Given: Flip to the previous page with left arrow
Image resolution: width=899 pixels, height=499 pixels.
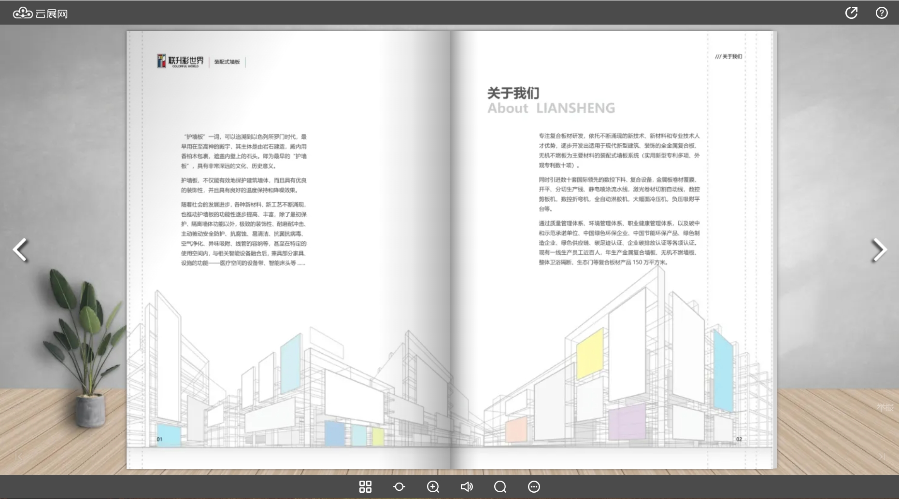Looking at the screenshot, I should (20, 250).
